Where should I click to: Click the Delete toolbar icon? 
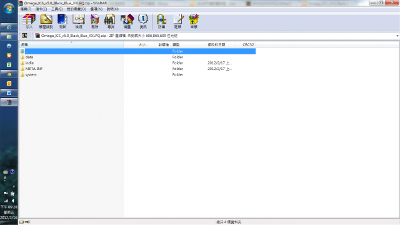[x=94, y=21]
